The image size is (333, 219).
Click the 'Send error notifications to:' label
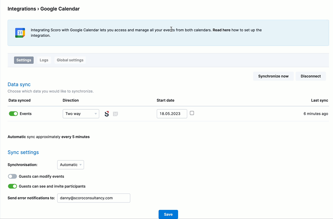31,198
